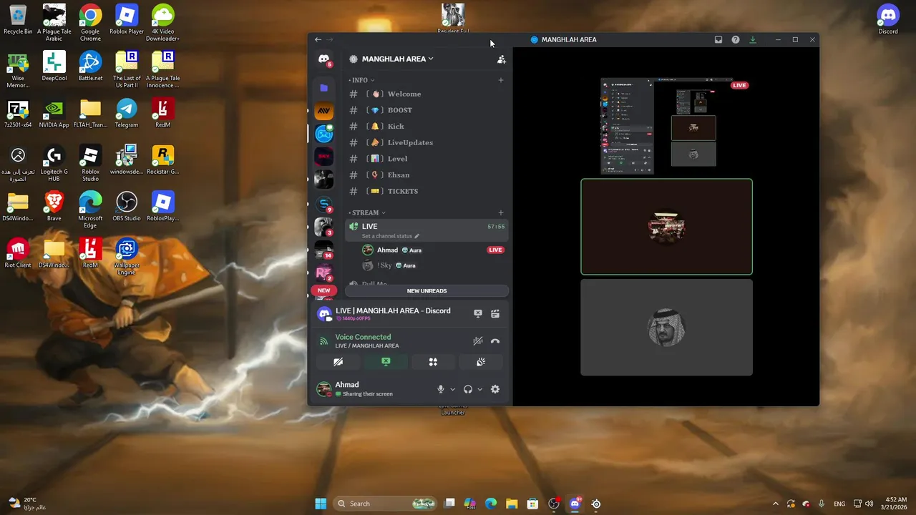Click the green download update icon in Discord
Viewport: 916px width, 515px height.
[x=752, y=39]
